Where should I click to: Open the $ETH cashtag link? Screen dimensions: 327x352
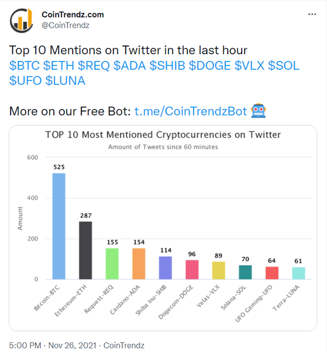59,65
